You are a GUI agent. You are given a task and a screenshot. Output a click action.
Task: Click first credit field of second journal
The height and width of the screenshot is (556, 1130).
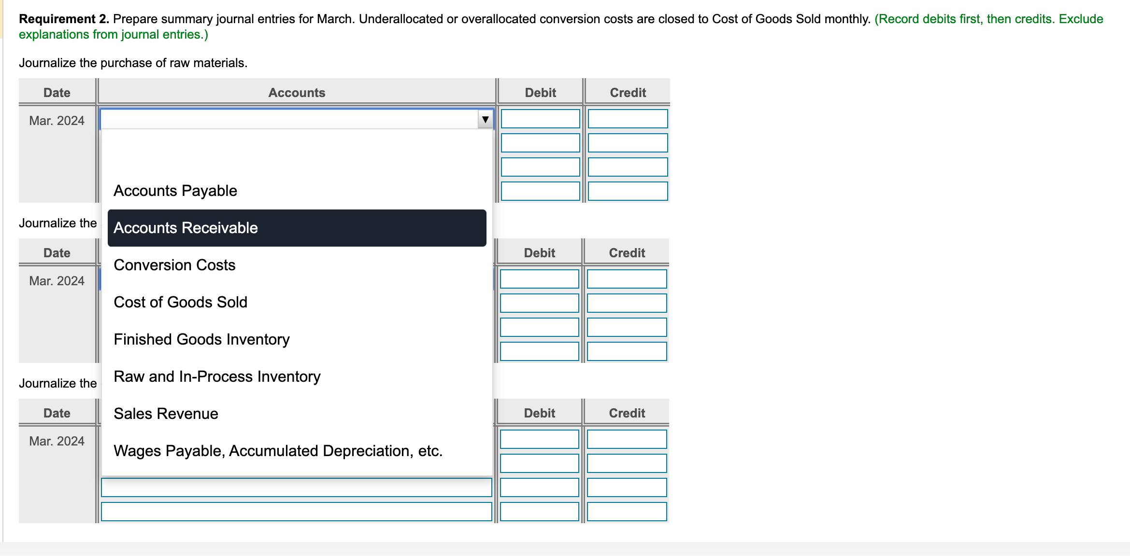(627, 279)
